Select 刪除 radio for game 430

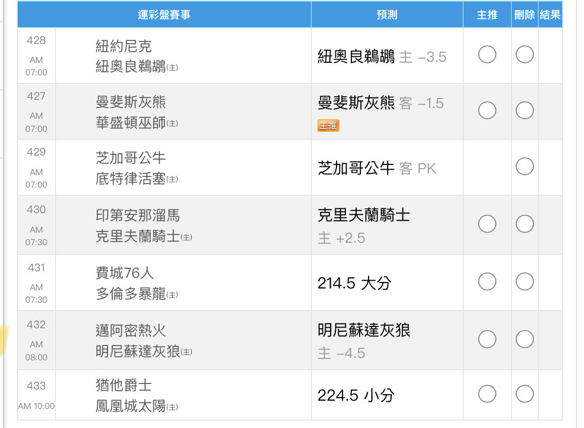coord(525,224)
